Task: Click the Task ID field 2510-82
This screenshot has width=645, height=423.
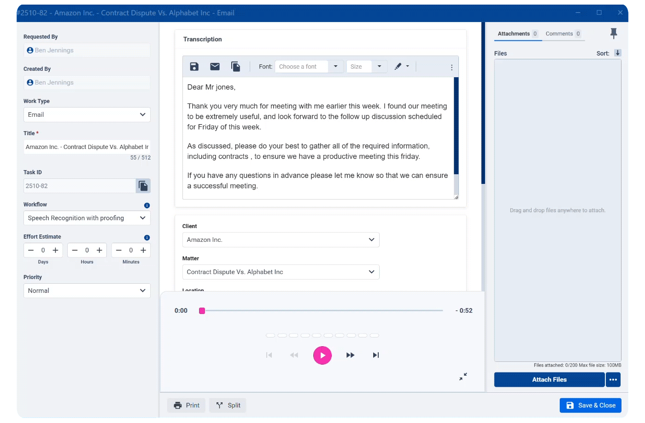Action: click(x=79, y=186)
